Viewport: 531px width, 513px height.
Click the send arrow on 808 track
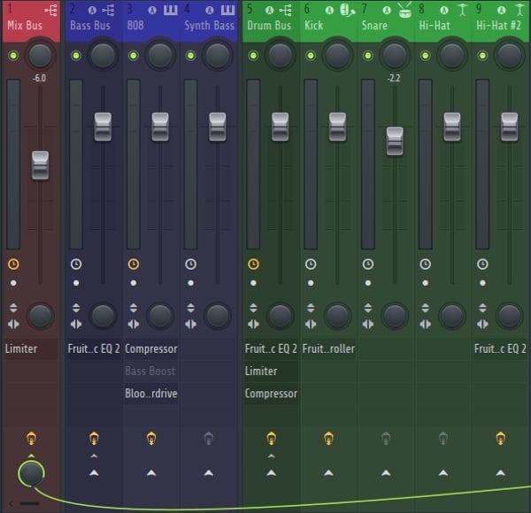151,472
